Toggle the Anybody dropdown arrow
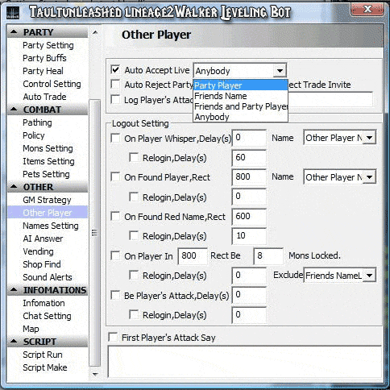Viewport: 390px width, 390px height. coord(280,71)
